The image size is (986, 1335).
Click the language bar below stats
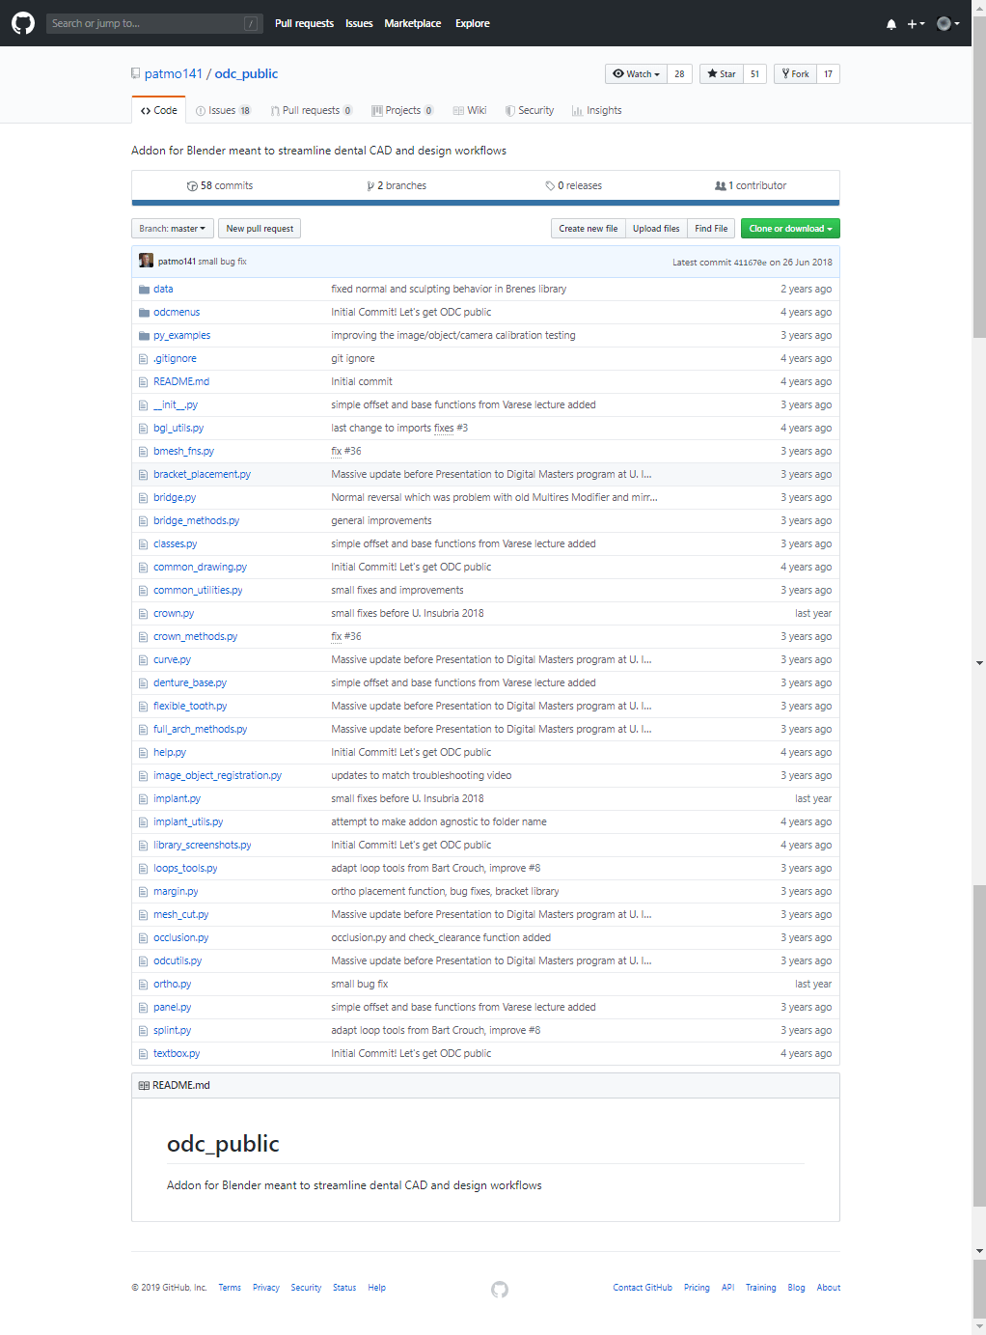click(485, 203)
